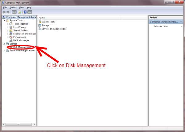Viewport: 185px width, 132px height.
Task: Collapse the System Tools tree node
Action: click(x=4, y=20)
